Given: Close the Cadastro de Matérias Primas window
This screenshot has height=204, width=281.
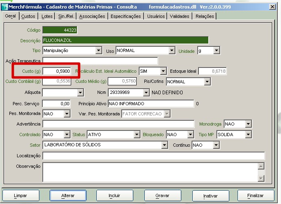Looking at the screenshot, I should click(x=272, y=7).
